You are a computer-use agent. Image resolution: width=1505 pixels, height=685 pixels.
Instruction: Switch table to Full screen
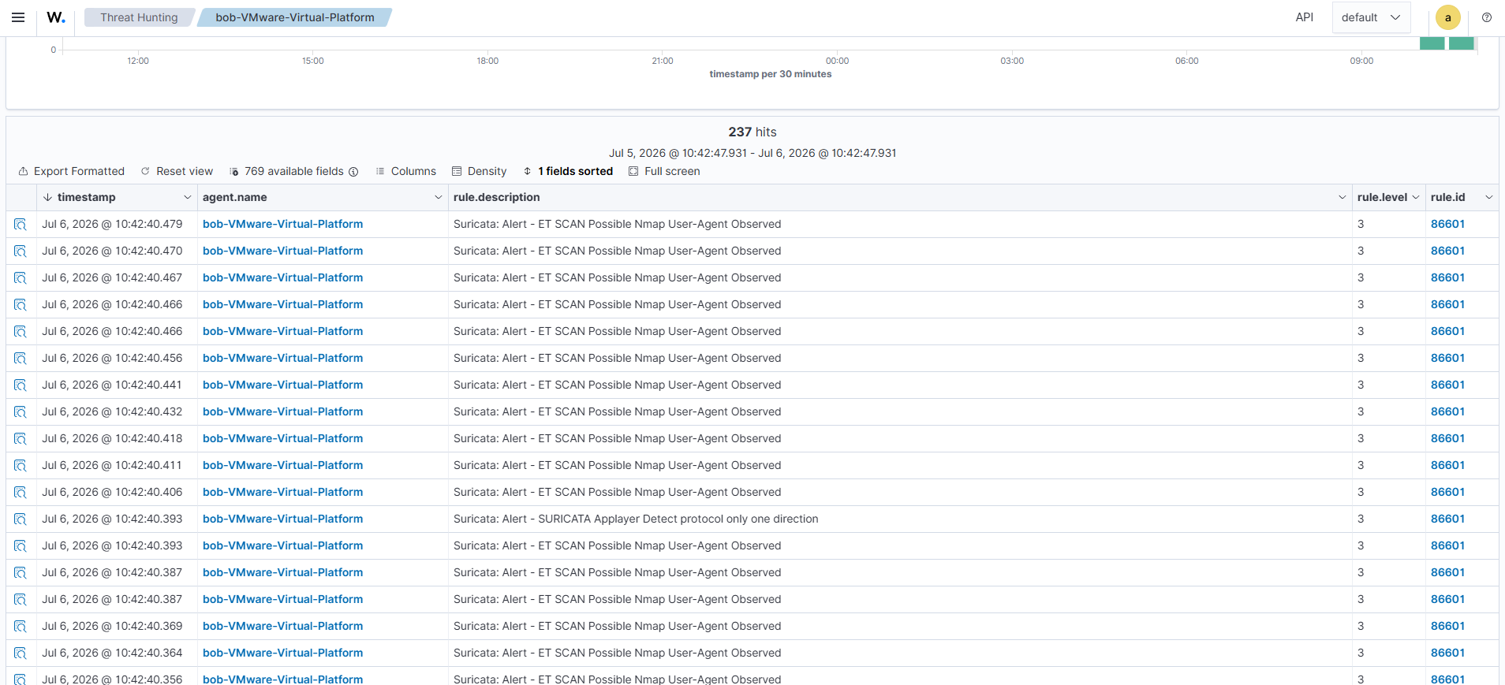[x=664, y=171]
